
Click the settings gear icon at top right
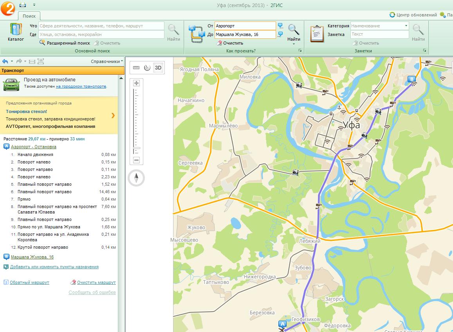click(x=442, y=14)
